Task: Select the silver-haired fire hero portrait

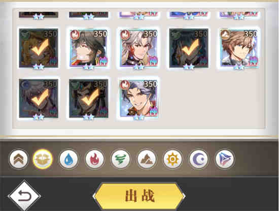Action: tap(139, 48)
